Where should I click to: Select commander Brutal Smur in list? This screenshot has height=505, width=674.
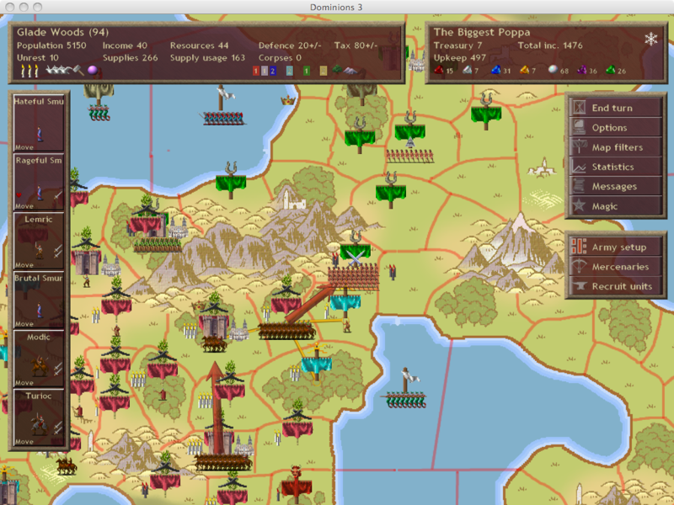point(39,300)
